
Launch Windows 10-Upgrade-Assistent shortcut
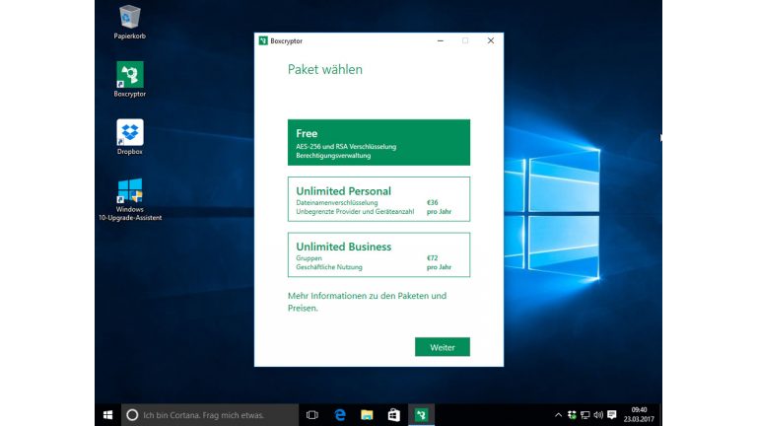(129, 191)
